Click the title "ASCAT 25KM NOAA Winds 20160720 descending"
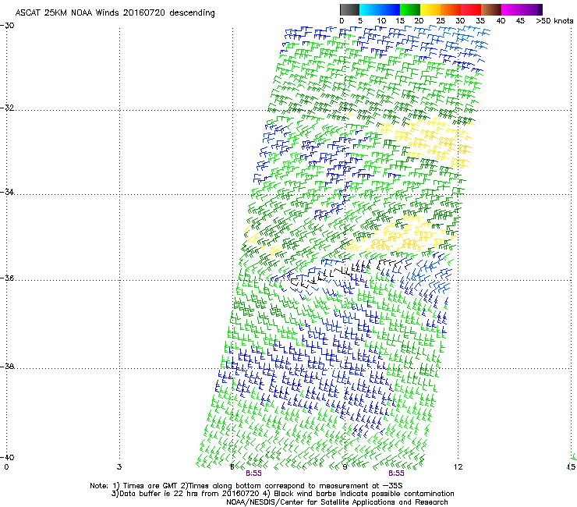 [115, 12]
